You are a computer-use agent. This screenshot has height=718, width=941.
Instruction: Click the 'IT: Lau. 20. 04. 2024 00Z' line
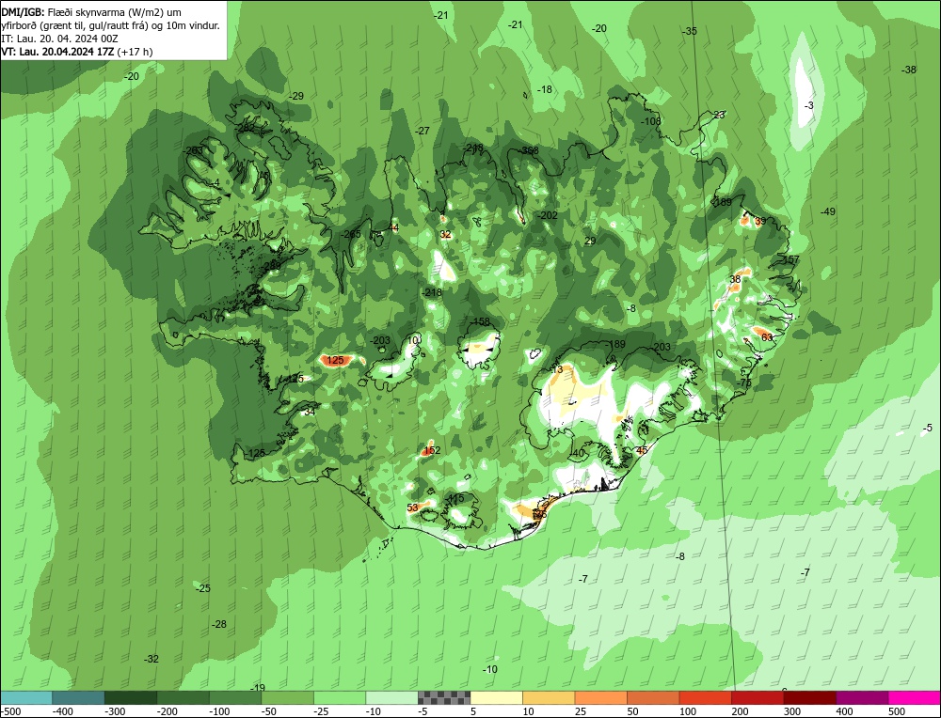point(59,39)
